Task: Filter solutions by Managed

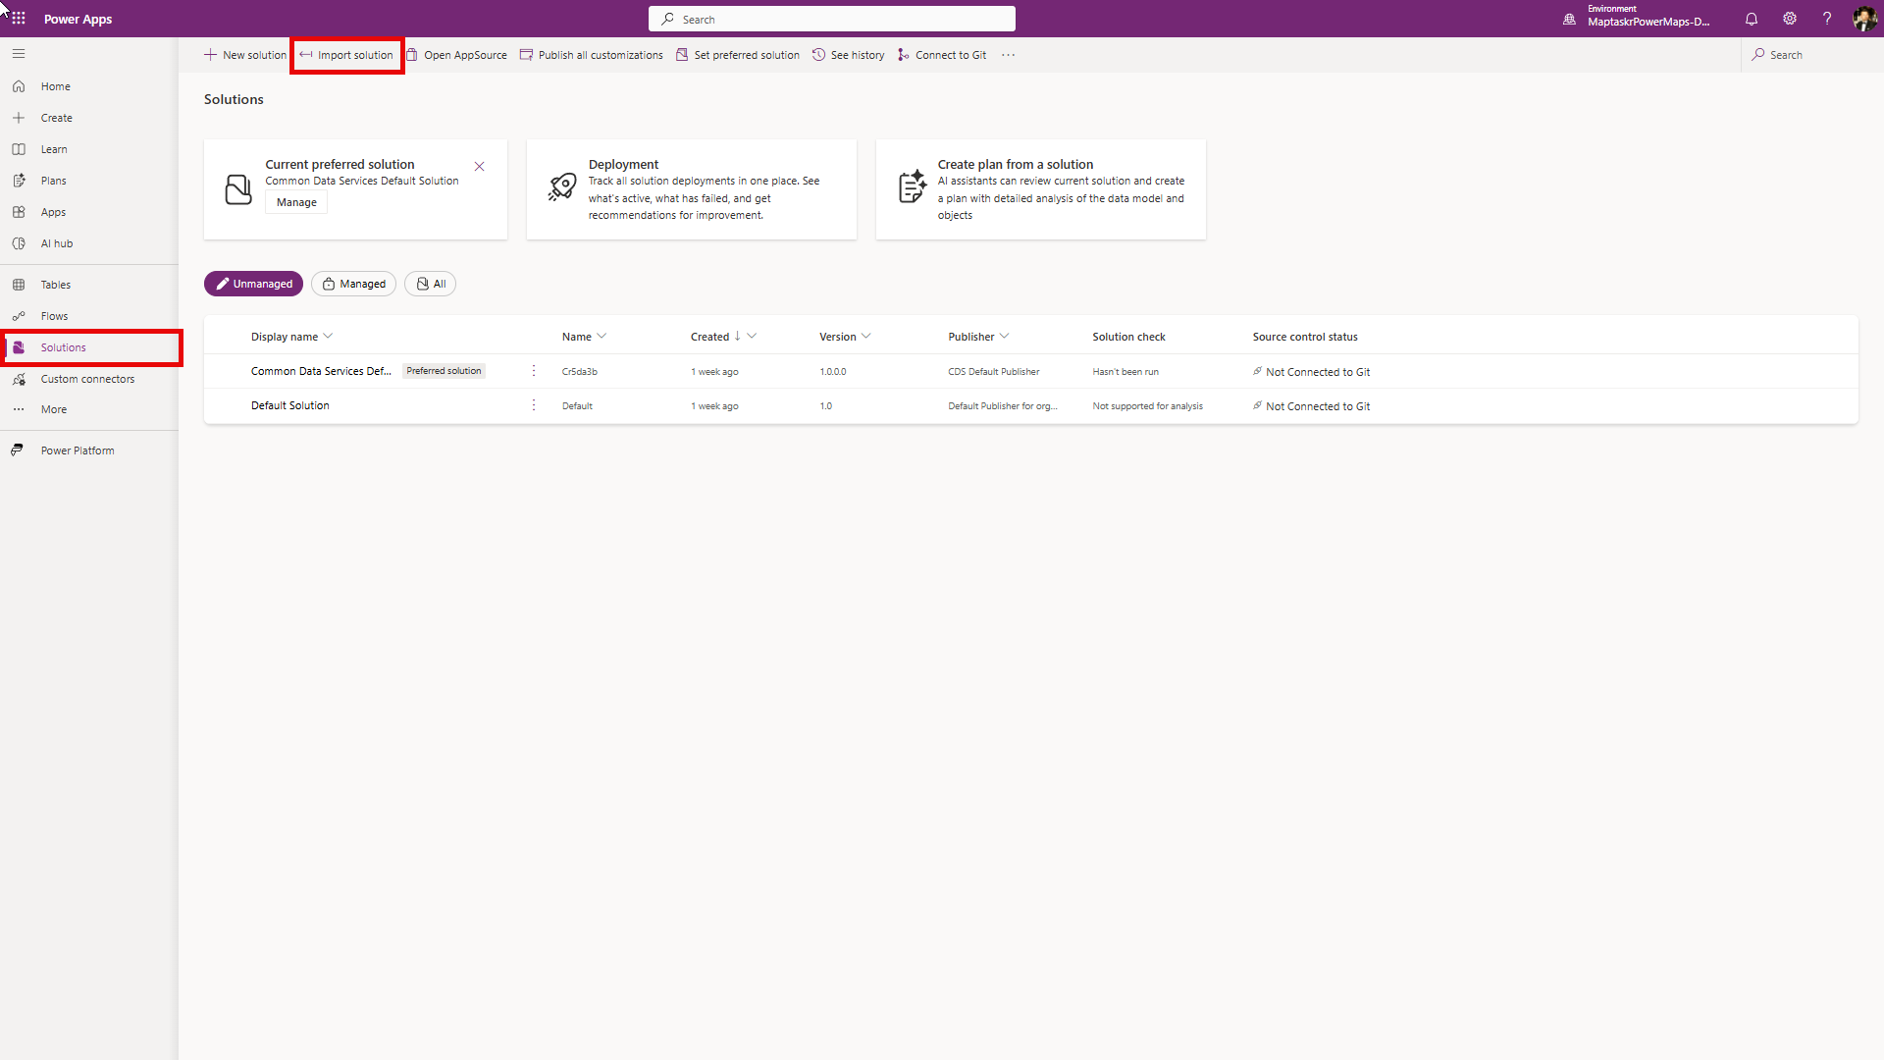Action: tap(353, 283)
